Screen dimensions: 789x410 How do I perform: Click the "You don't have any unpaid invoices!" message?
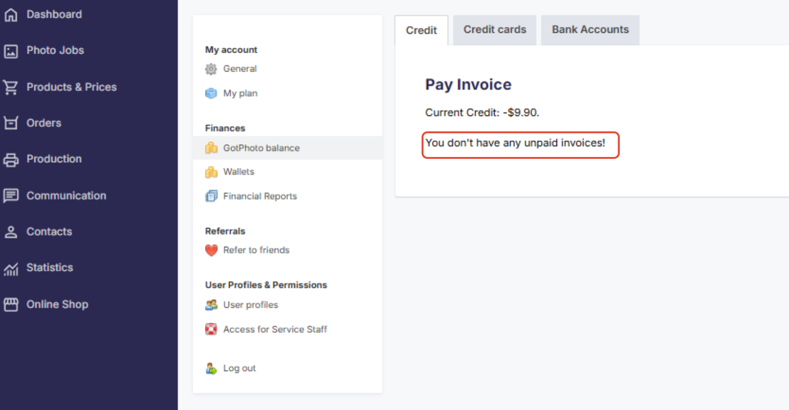tap(515, 143)
